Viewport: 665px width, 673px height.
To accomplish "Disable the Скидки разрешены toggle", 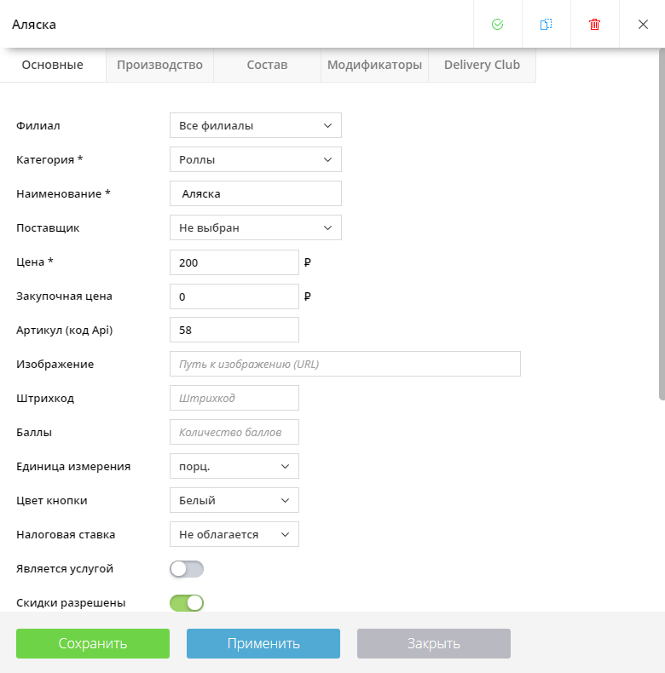I will (x=187, y=603).
